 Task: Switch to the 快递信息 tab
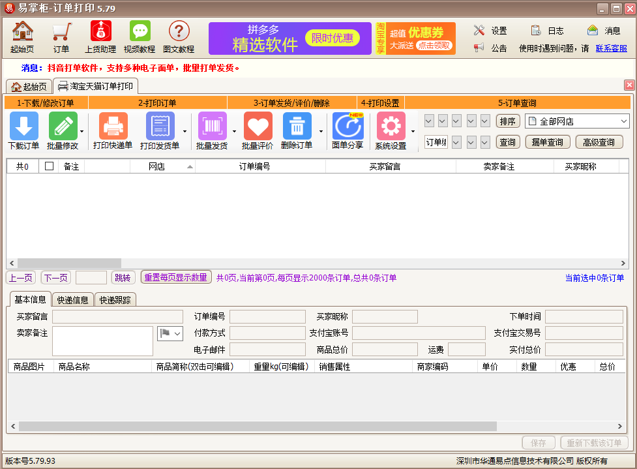point(72,300)
